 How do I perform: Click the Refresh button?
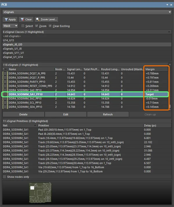click(x=108, y=114)
